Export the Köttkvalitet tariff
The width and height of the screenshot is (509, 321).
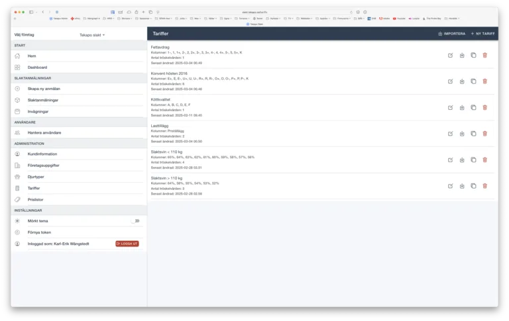(x=462, y=108)
